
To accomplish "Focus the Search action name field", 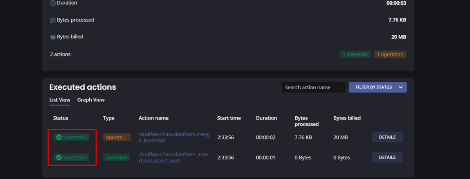I will pos(313,87).
